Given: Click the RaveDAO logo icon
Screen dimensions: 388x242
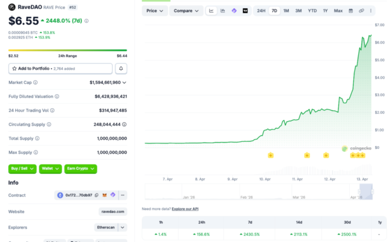Looking at the screenshot, I should 12,7.
